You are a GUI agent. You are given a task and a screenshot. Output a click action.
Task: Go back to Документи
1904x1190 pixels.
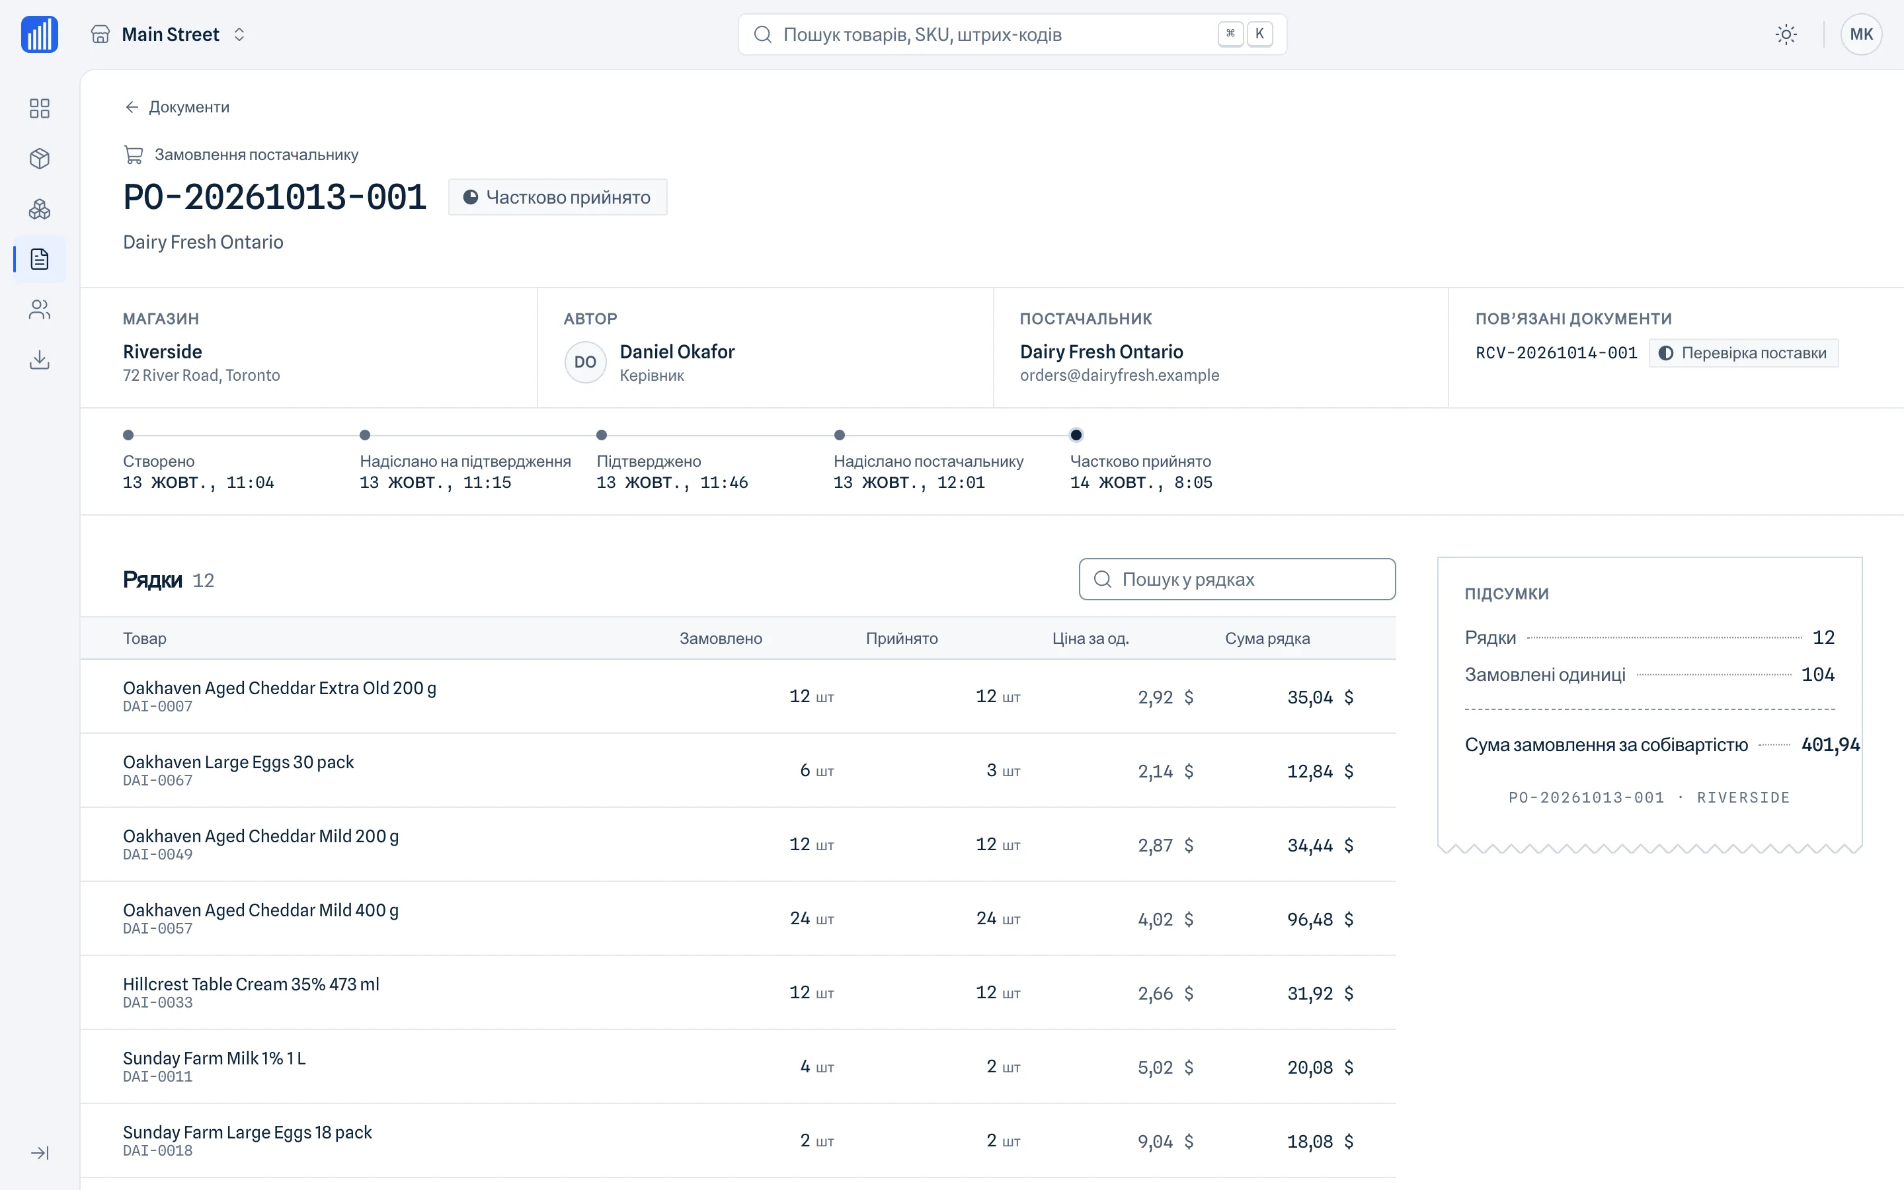pos(177,107)
